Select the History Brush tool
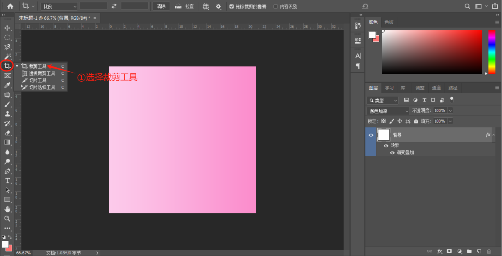Screen dimensions: 502x256 pos(7,123)
